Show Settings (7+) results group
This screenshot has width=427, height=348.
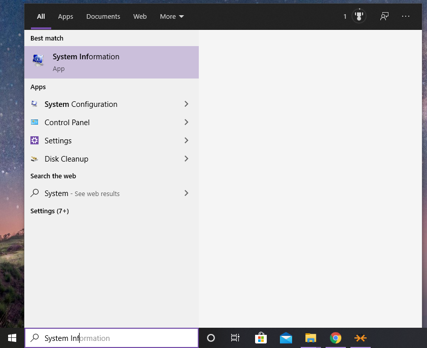50,211
